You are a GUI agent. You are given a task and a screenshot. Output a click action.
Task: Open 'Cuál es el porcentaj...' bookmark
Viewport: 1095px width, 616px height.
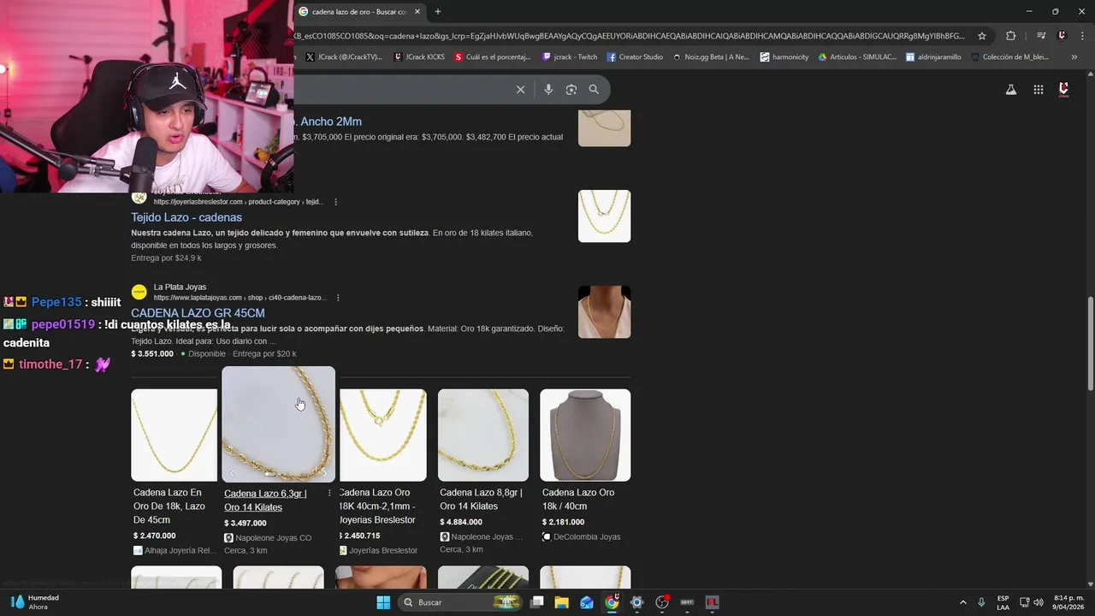click(494, 57)
